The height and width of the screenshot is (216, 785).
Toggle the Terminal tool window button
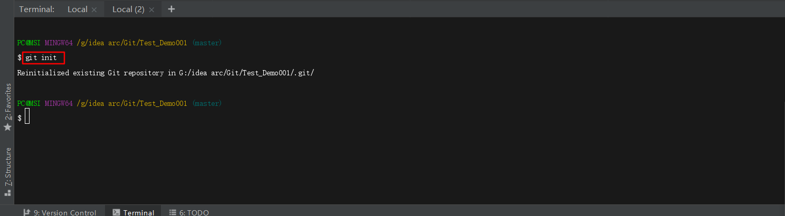coord(133,212)
